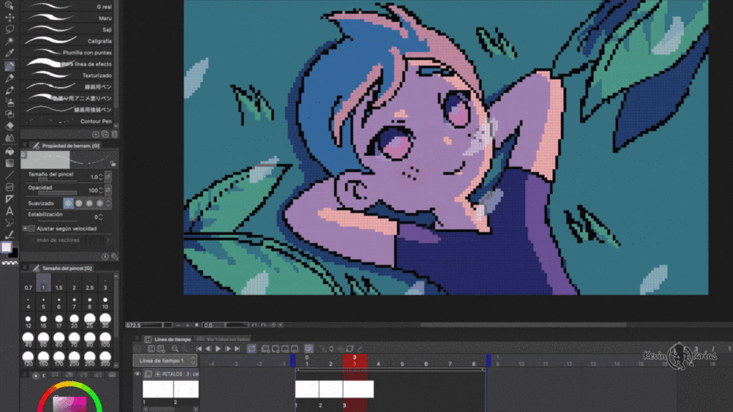Image resolution: width=733 pixels, height=412 pixels.
Task: Choose the Caligrafía brush
Action: tap(69, 40)
